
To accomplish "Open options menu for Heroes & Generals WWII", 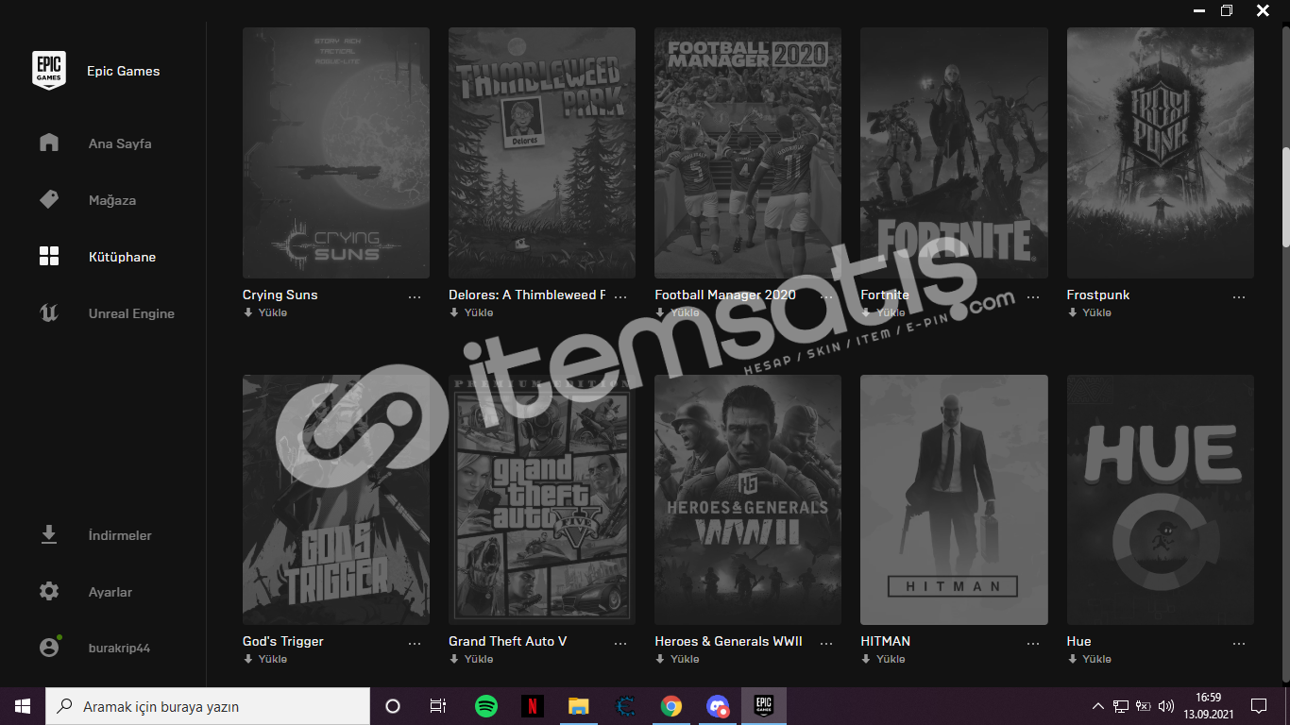I will 826,642.
